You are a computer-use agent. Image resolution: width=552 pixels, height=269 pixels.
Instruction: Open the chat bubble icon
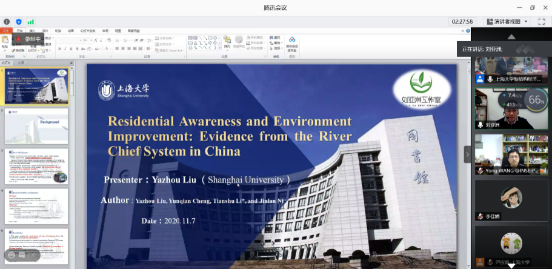(x=21, y=256)
